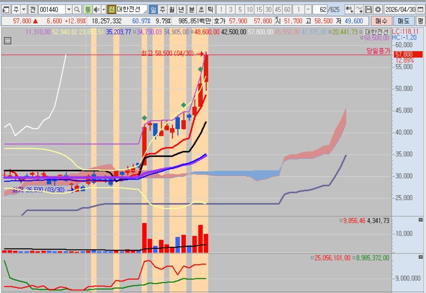Open the 주 type dropdown arrow

tap(24, 9)
